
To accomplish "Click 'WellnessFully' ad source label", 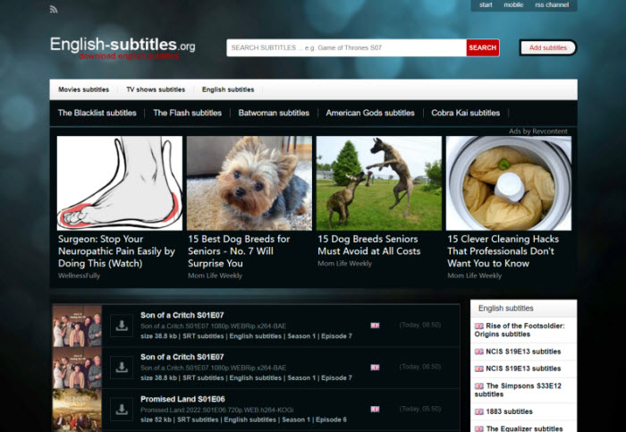I will click(79, 275).
